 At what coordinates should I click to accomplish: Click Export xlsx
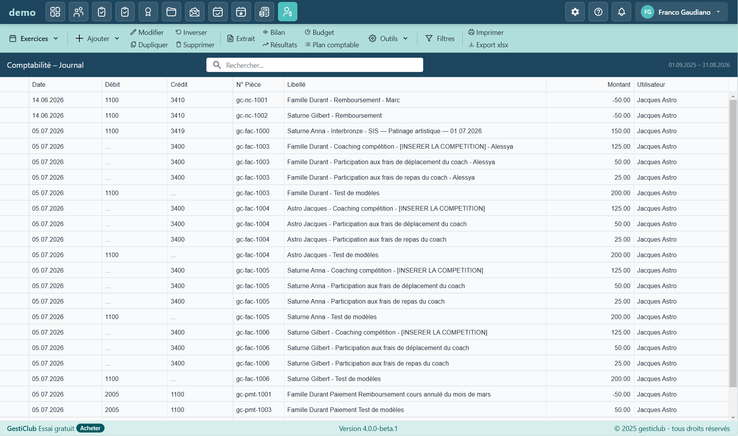488,45
